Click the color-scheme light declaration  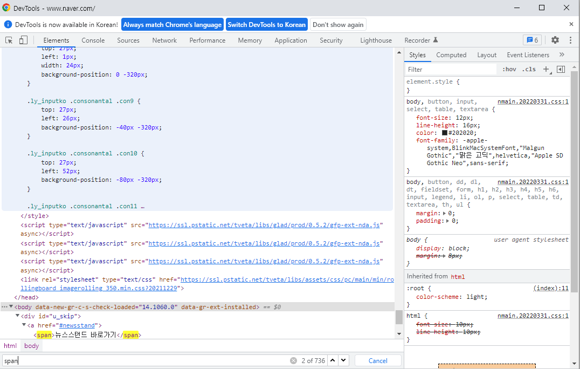click(452, 297)
